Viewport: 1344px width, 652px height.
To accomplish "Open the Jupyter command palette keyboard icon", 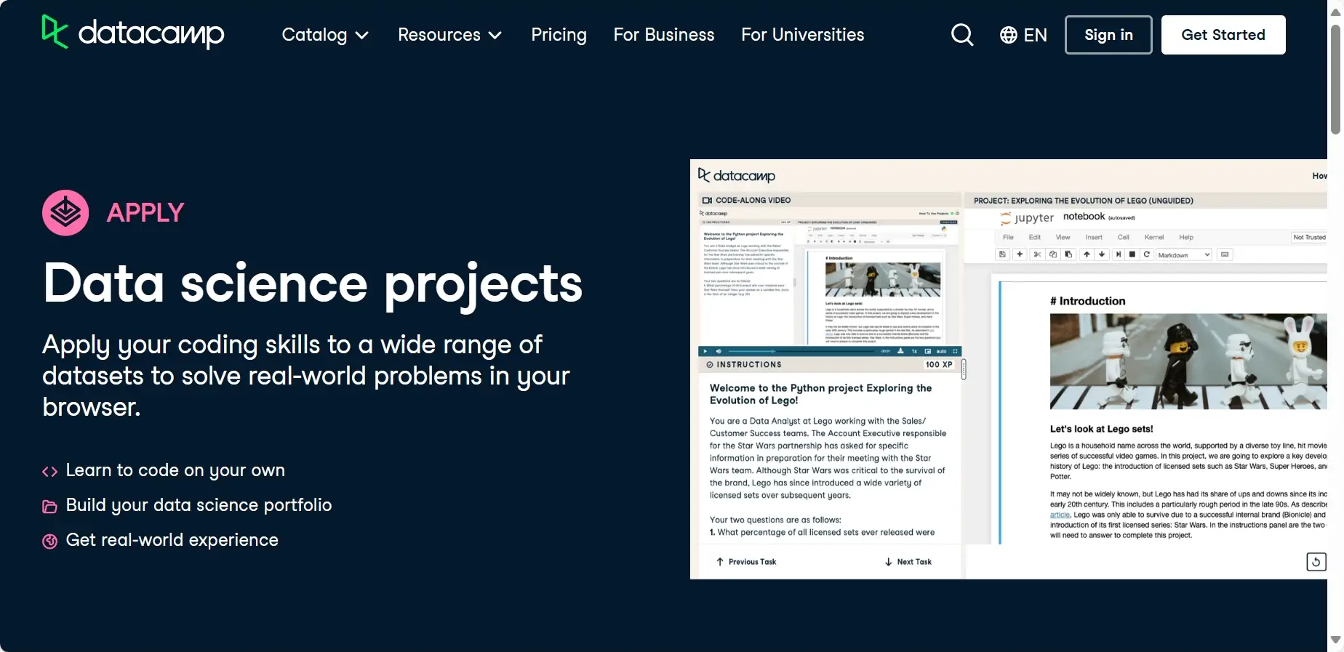I will pos(1225,254).
